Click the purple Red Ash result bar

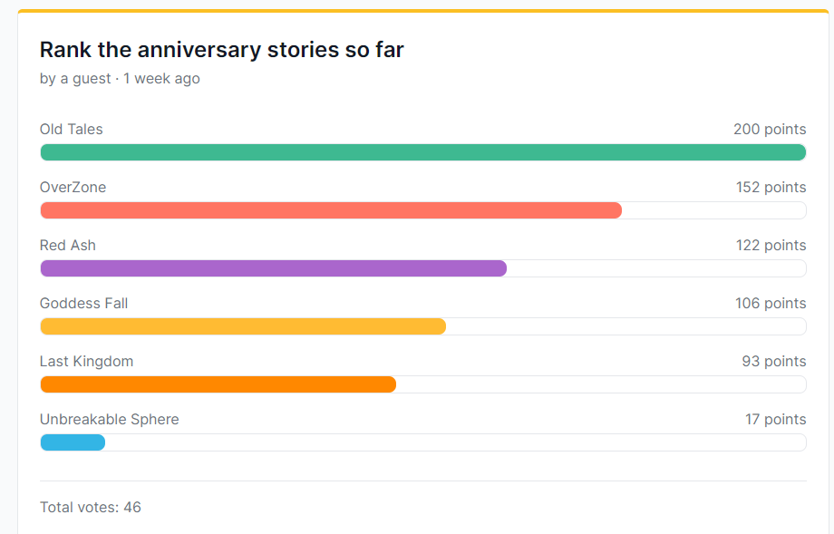pos(273,268)
